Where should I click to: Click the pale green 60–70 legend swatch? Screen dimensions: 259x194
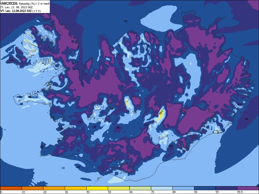coord(140,188)
